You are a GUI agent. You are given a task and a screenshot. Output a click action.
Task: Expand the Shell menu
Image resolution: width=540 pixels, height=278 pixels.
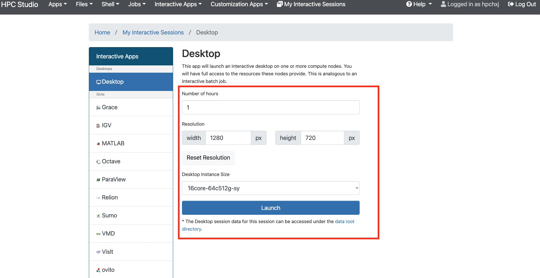click(110, 4)
